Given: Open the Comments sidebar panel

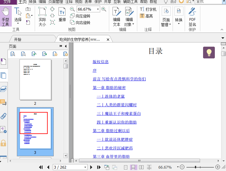Looking at the screenshot, I should point(3,102).
